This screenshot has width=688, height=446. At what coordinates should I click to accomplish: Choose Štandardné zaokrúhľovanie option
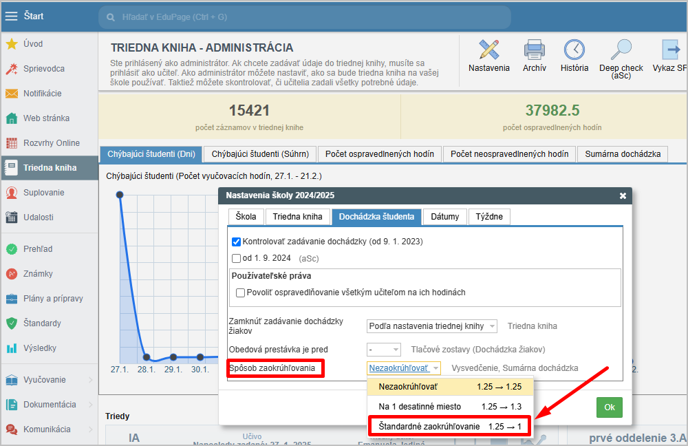(x=449, y=427)
